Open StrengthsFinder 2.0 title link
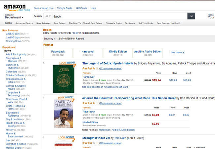 (x=96, y=138)
